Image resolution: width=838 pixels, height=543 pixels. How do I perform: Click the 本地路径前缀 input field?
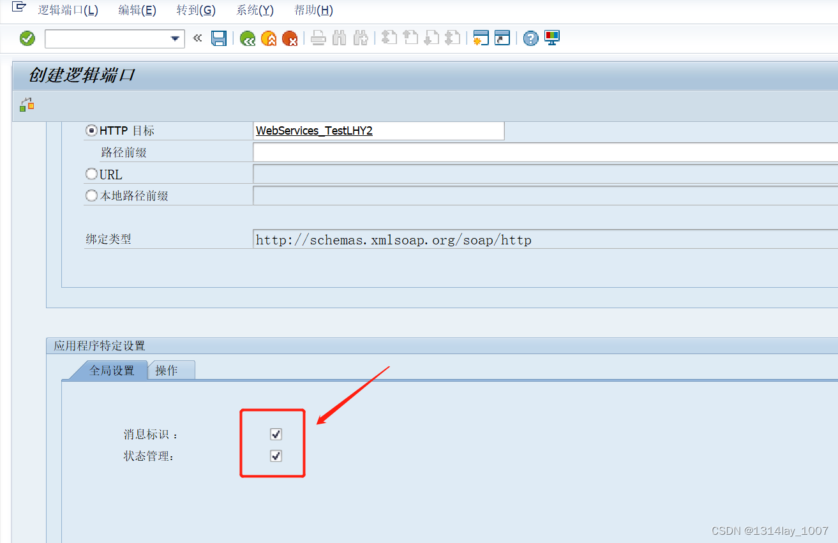(546, 196)
